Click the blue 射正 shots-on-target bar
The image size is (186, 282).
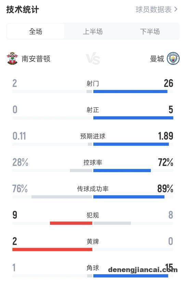[133, 118]
